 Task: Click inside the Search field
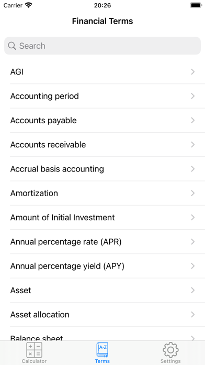[x=102, y=46]
